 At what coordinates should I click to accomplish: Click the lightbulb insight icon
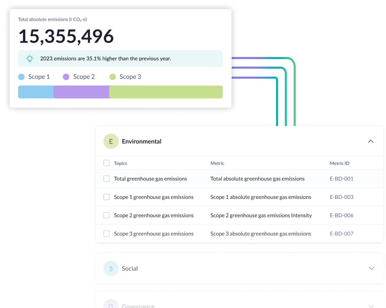[30, 58]
